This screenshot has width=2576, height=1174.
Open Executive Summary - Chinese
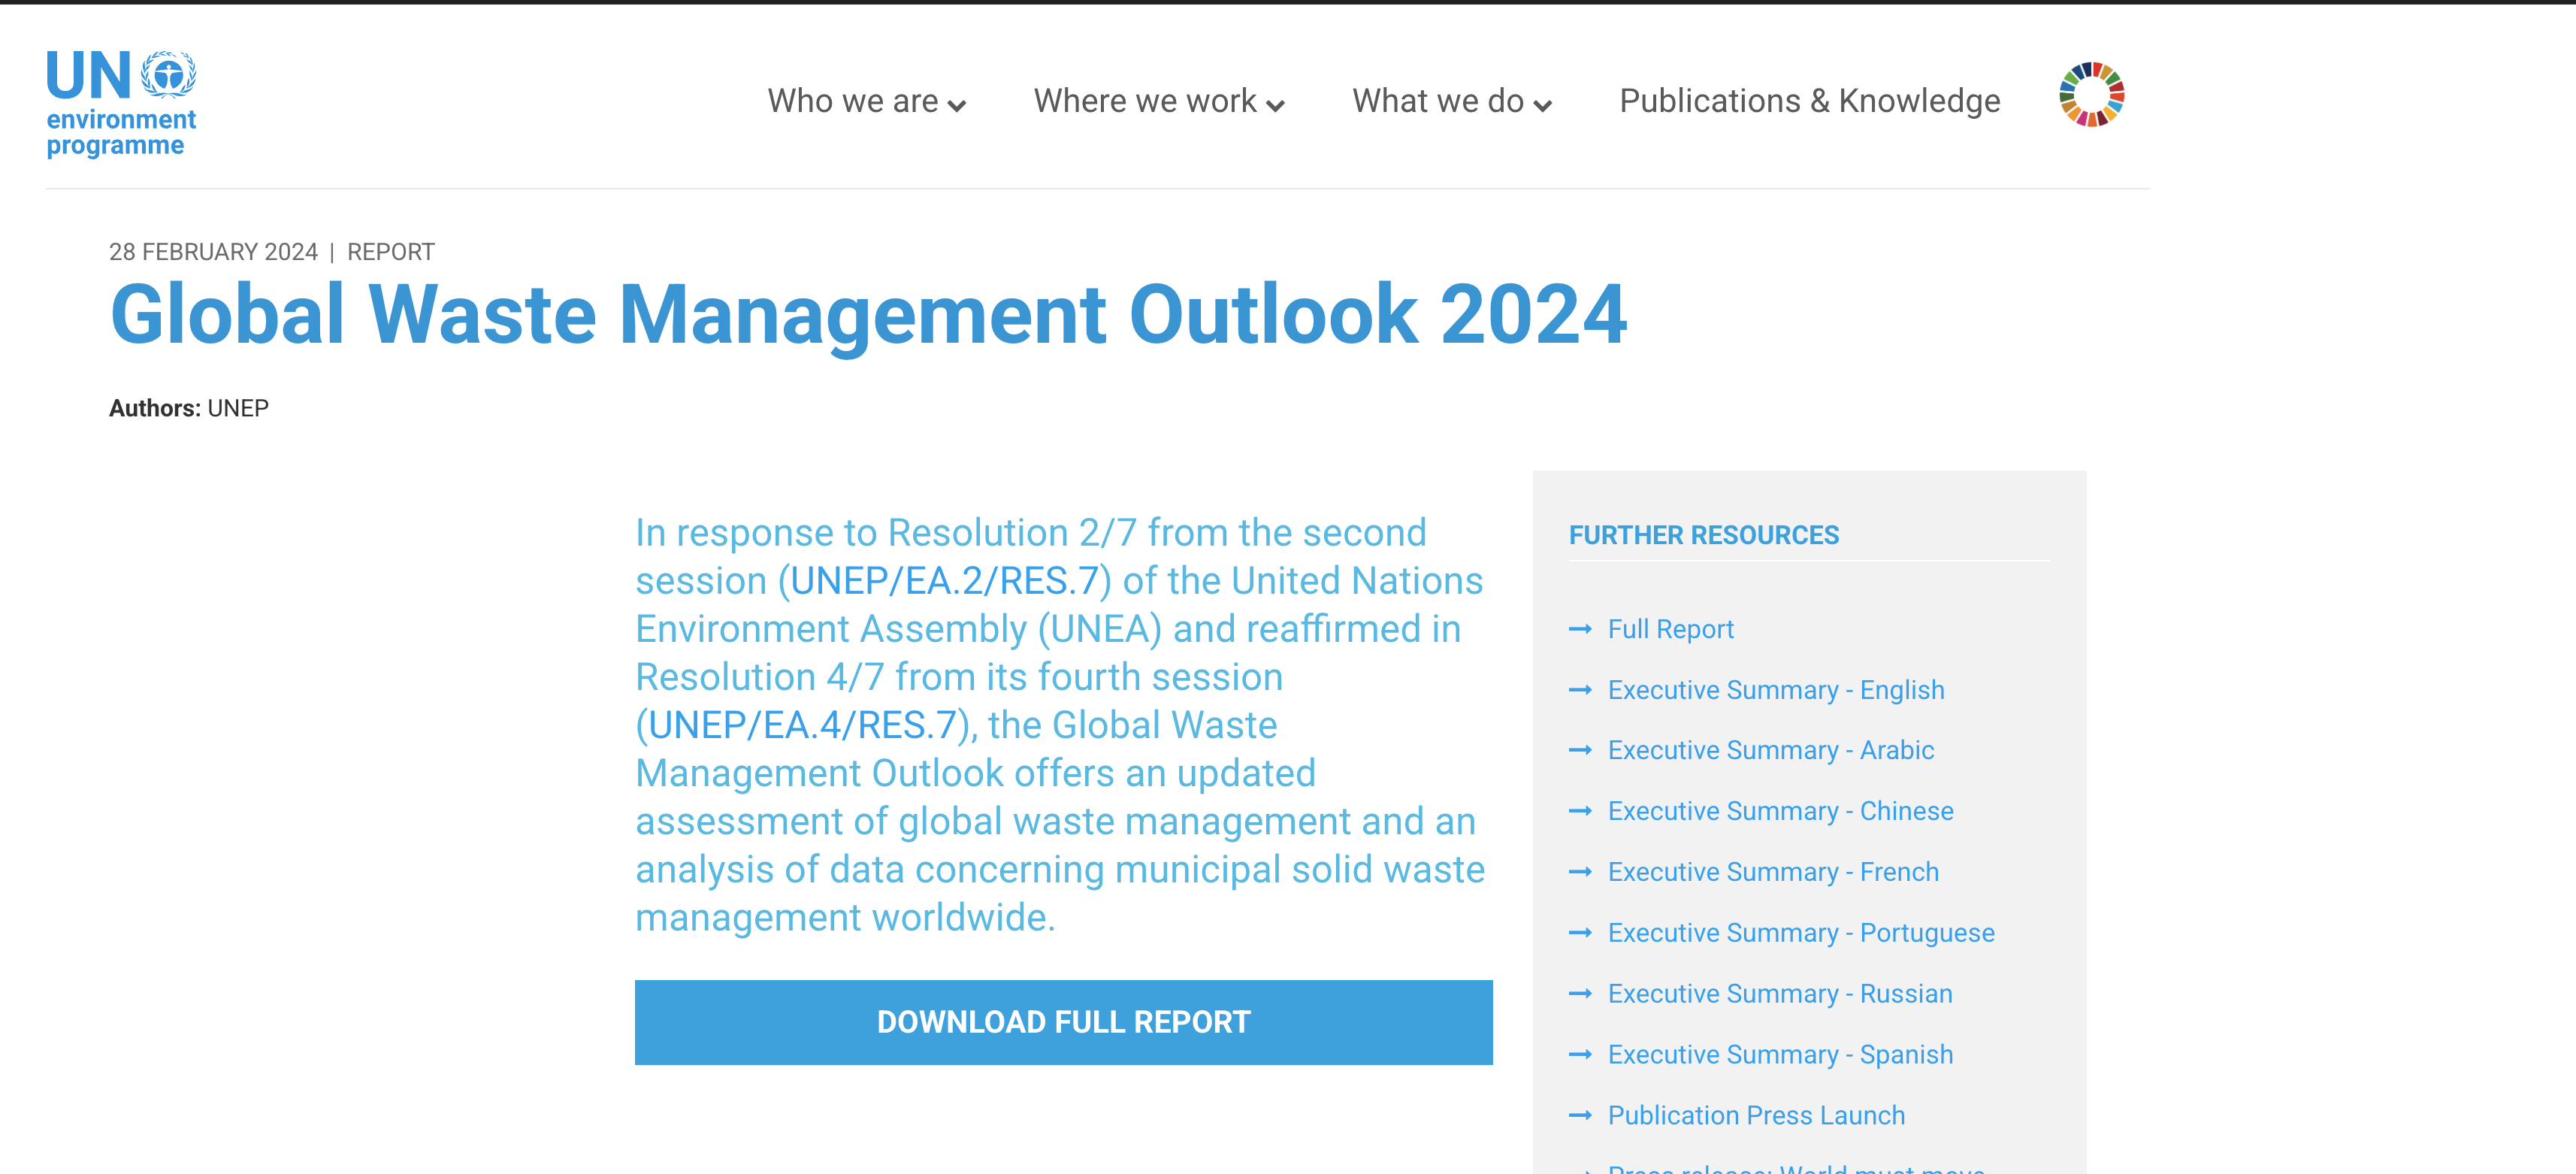pos(1781,811)
